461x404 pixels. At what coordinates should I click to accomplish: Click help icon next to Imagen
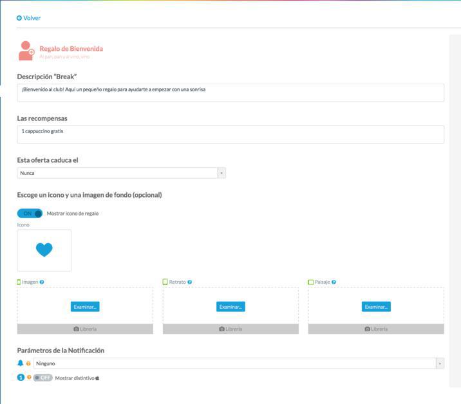coord(42,282)
